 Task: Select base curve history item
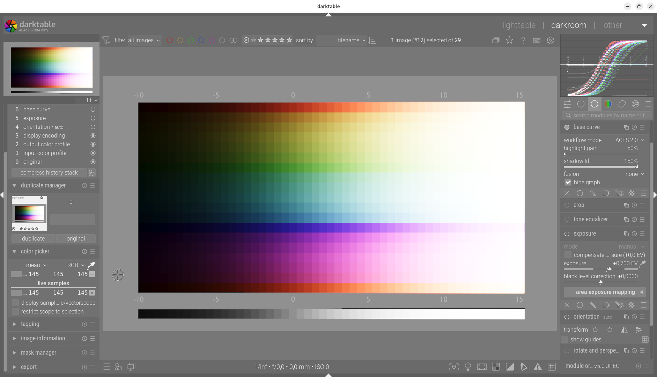tap(37, 109)
